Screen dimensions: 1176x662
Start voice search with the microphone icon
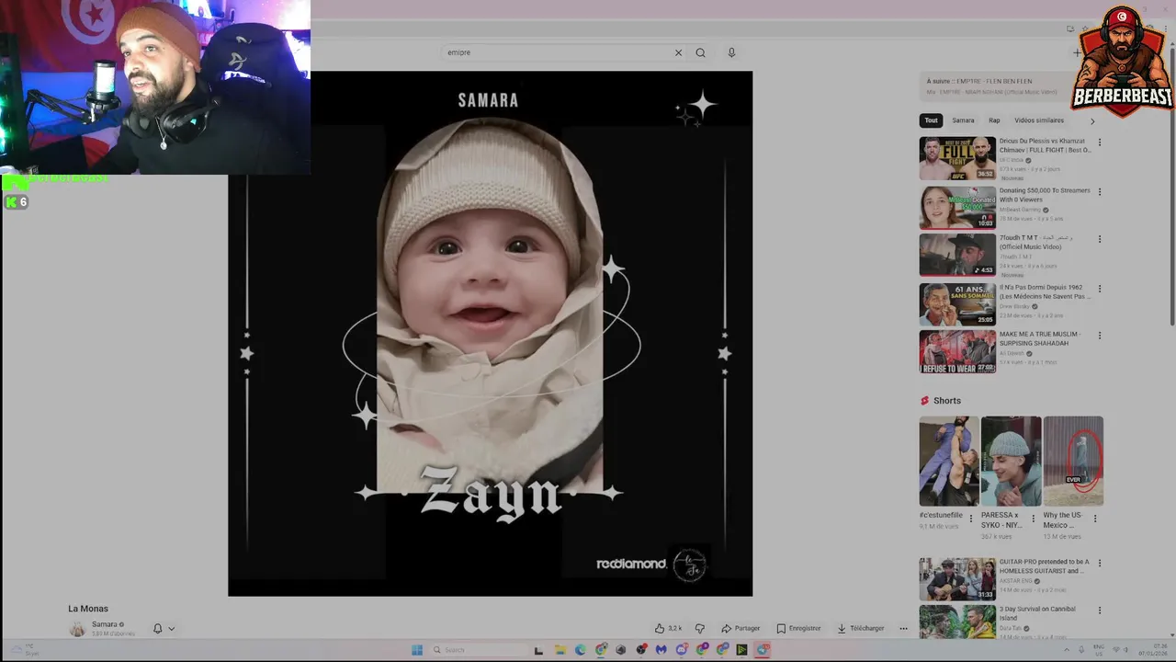tap(731, 52)
